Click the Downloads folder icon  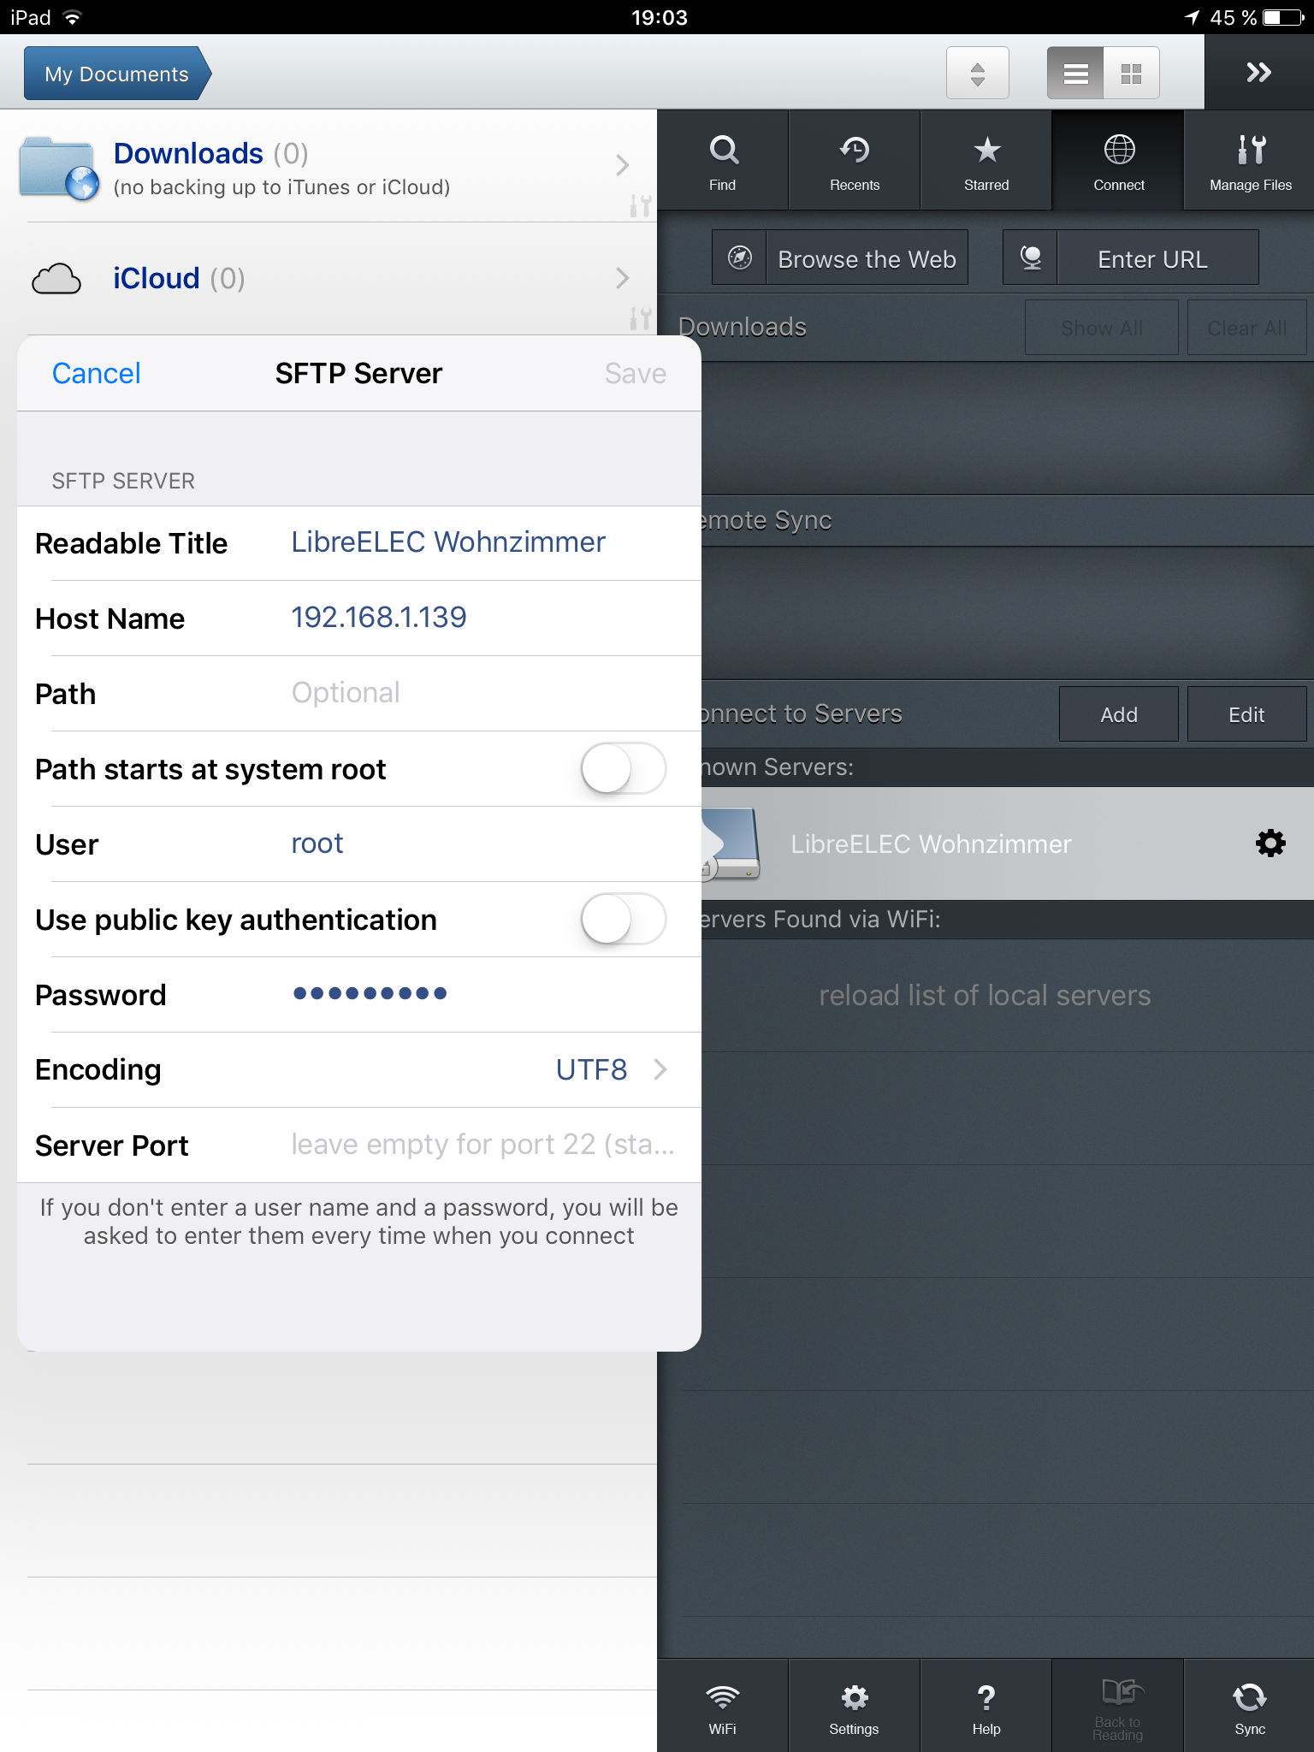[x=58, y=168]
